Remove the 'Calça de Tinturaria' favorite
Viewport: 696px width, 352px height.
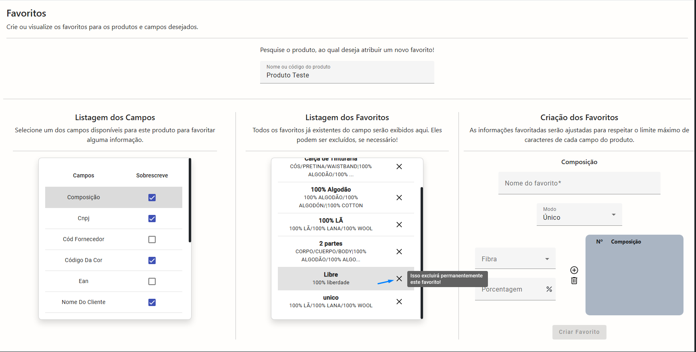[399, 167]
